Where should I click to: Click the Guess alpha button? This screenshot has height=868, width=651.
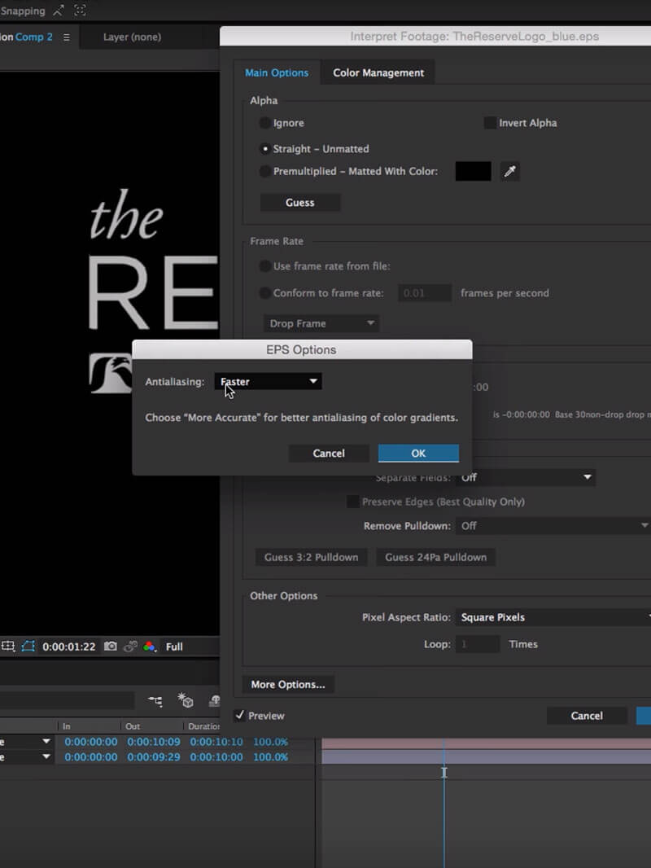click(x=300, y=203)
